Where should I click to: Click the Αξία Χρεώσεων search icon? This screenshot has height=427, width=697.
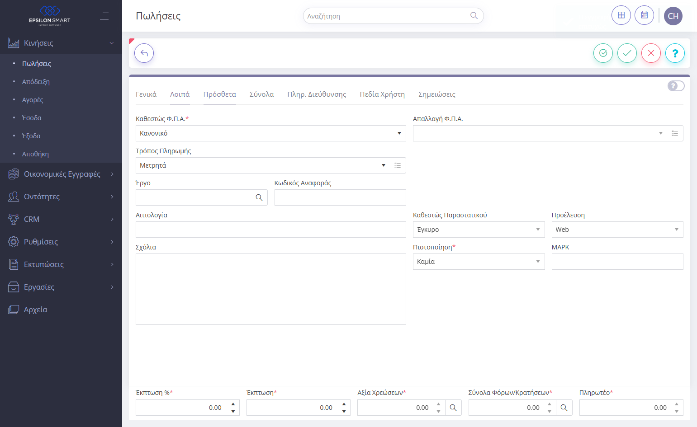pos(453,408)
